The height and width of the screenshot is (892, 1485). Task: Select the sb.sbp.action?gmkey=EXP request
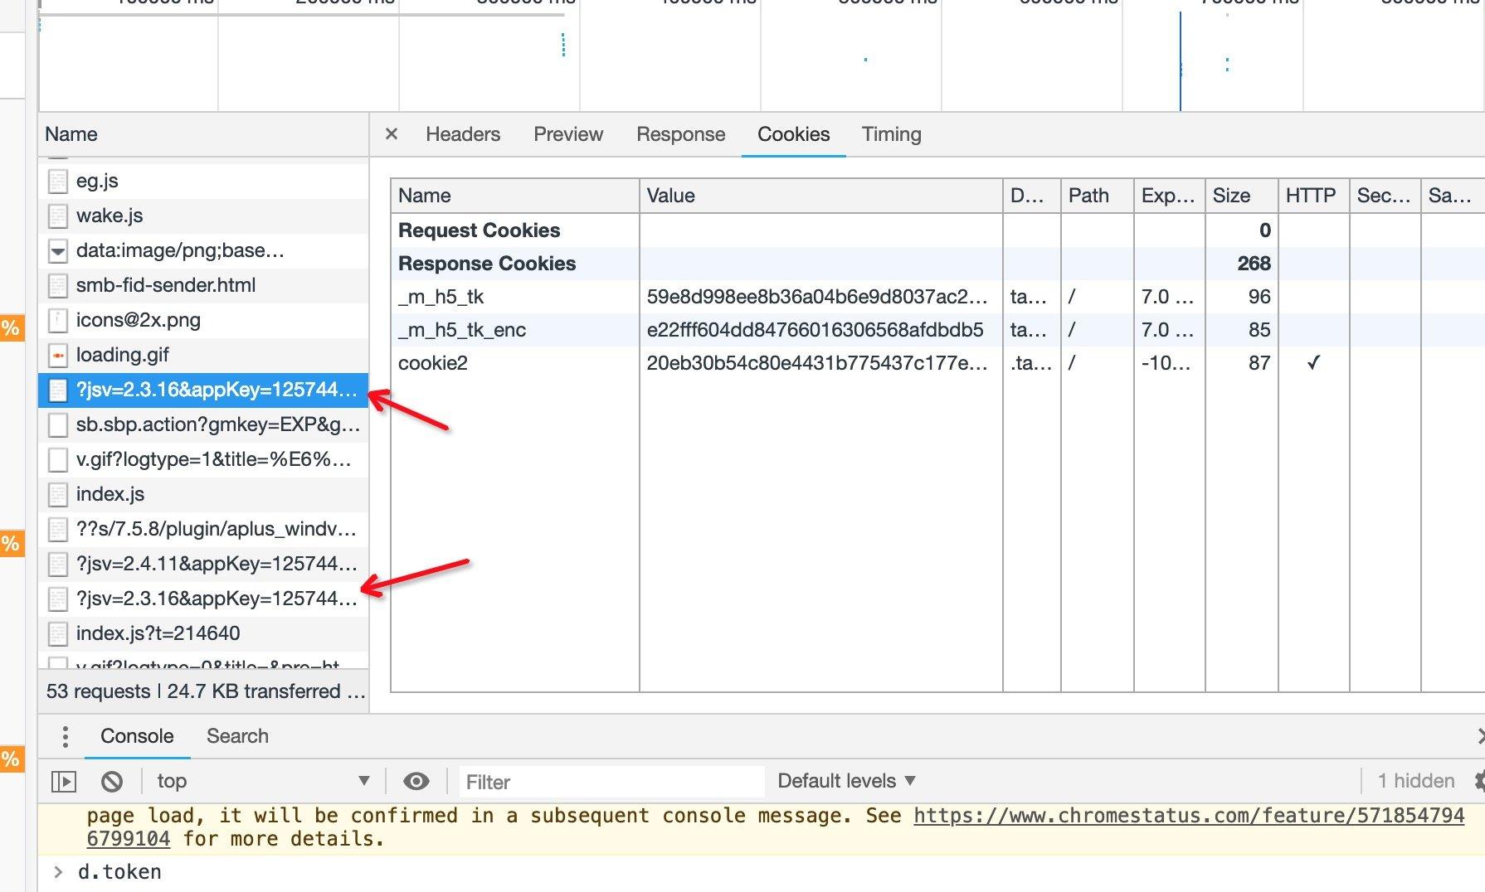click(x=203, y=424)
